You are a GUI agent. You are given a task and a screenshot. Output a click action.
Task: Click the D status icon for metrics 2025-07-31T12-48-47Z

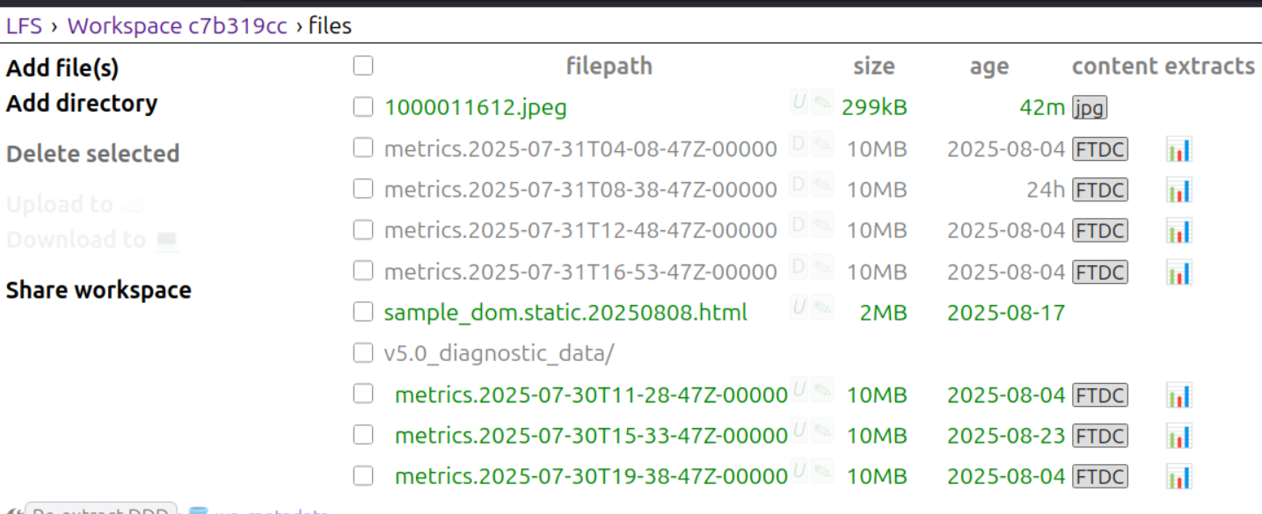(x=799, y=226)
